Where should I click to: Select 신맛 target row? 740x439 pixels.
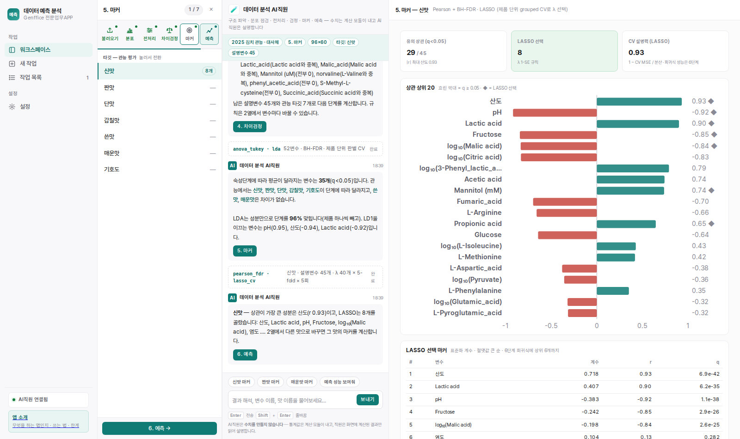tap(160, 71)
